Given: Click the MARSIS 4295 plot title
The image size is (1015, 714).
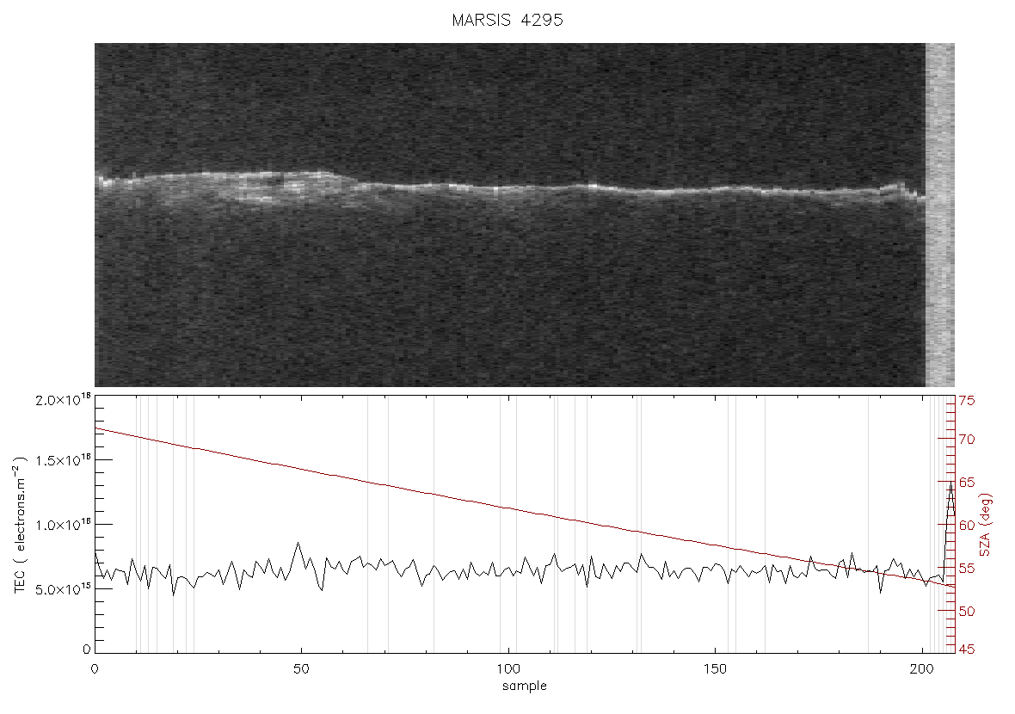Looking at the screenshot, I should coord(507,20).
